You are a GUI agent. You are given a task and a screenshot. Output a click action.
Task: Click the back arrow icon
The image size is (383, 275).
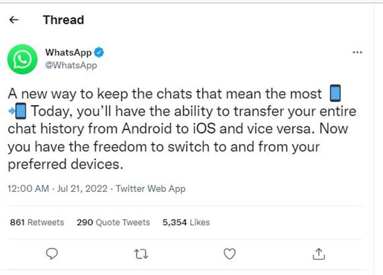pos(15,20)
